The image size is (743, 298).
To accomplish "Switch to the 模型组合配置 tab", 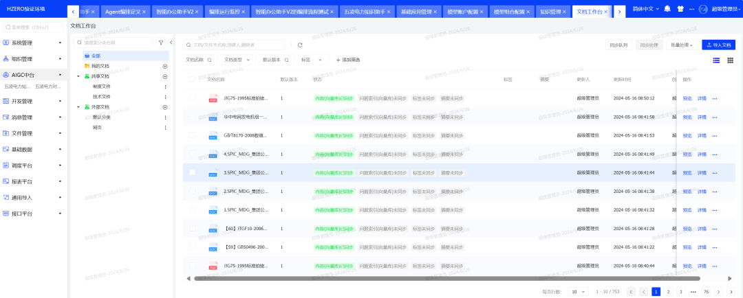I will (511, 12).
